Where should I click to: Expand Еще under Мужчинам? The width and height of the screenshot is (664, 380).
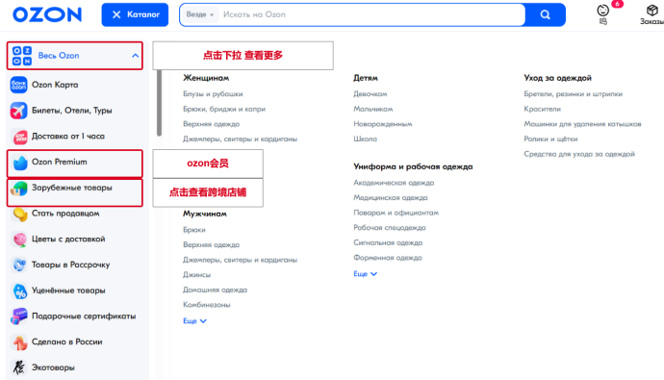coord(194,320)
